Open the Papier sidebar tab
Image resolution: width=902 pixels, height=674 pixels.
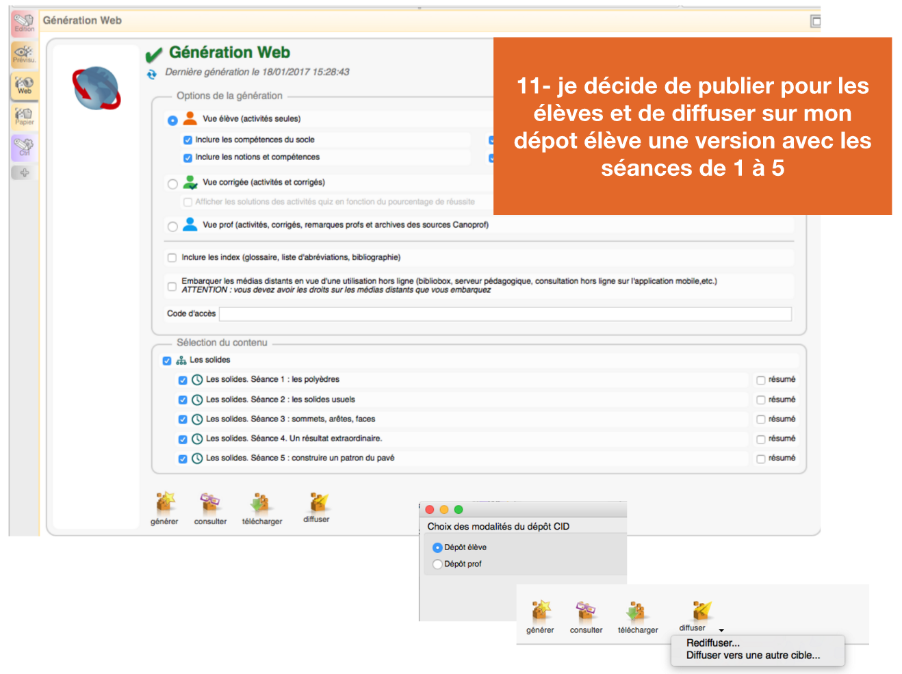(x=24, y=117)
